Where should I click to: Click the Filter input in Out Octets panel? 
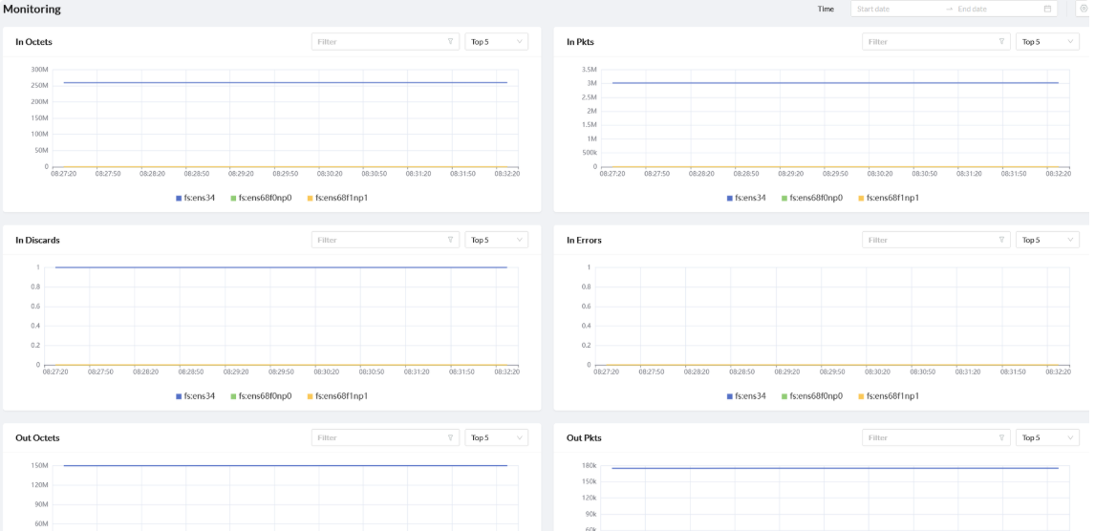click(379, 437)
